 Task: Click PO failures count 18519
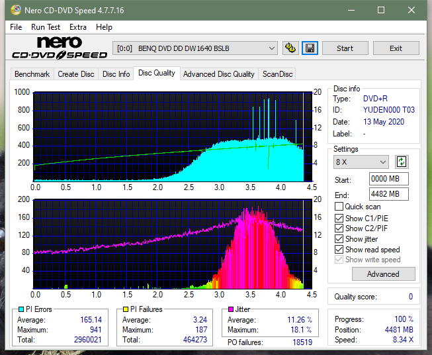tap(302, 342)
